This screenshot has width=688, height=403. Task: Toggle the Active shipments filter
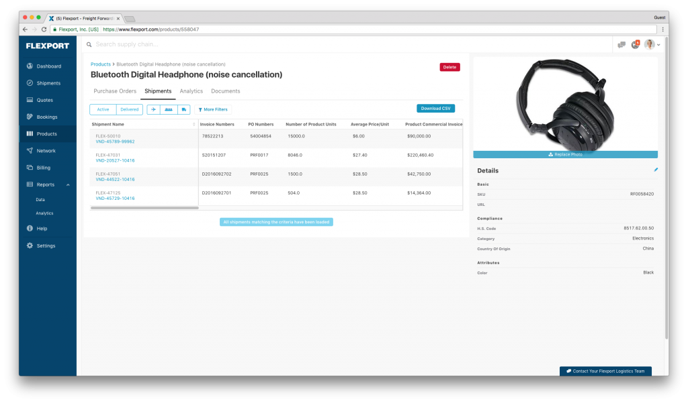[x=103, y=109]
